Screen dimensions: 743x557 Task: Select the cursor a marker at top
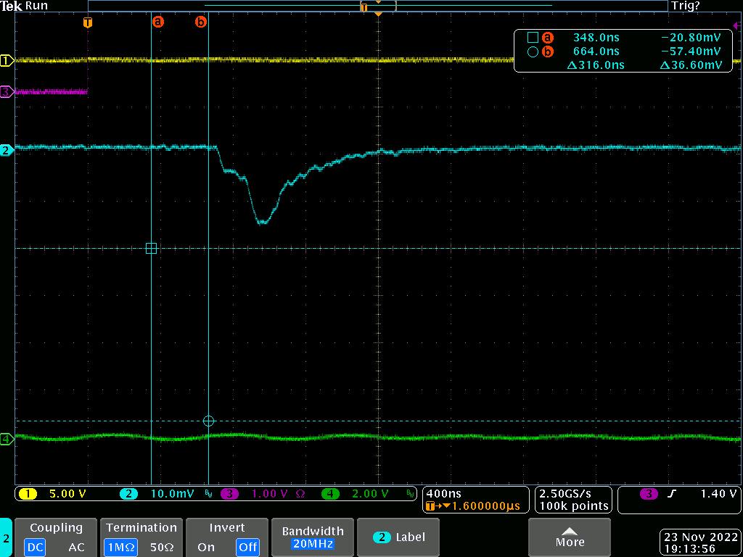(157, 22)
